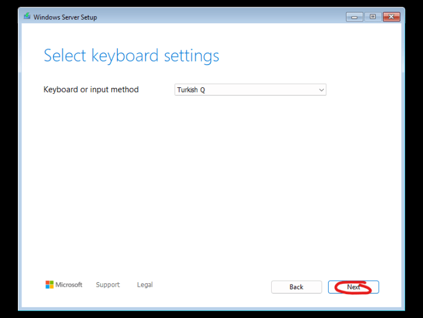Open the Support link
This screenshot has height=318, width=423.
[108, 285]
